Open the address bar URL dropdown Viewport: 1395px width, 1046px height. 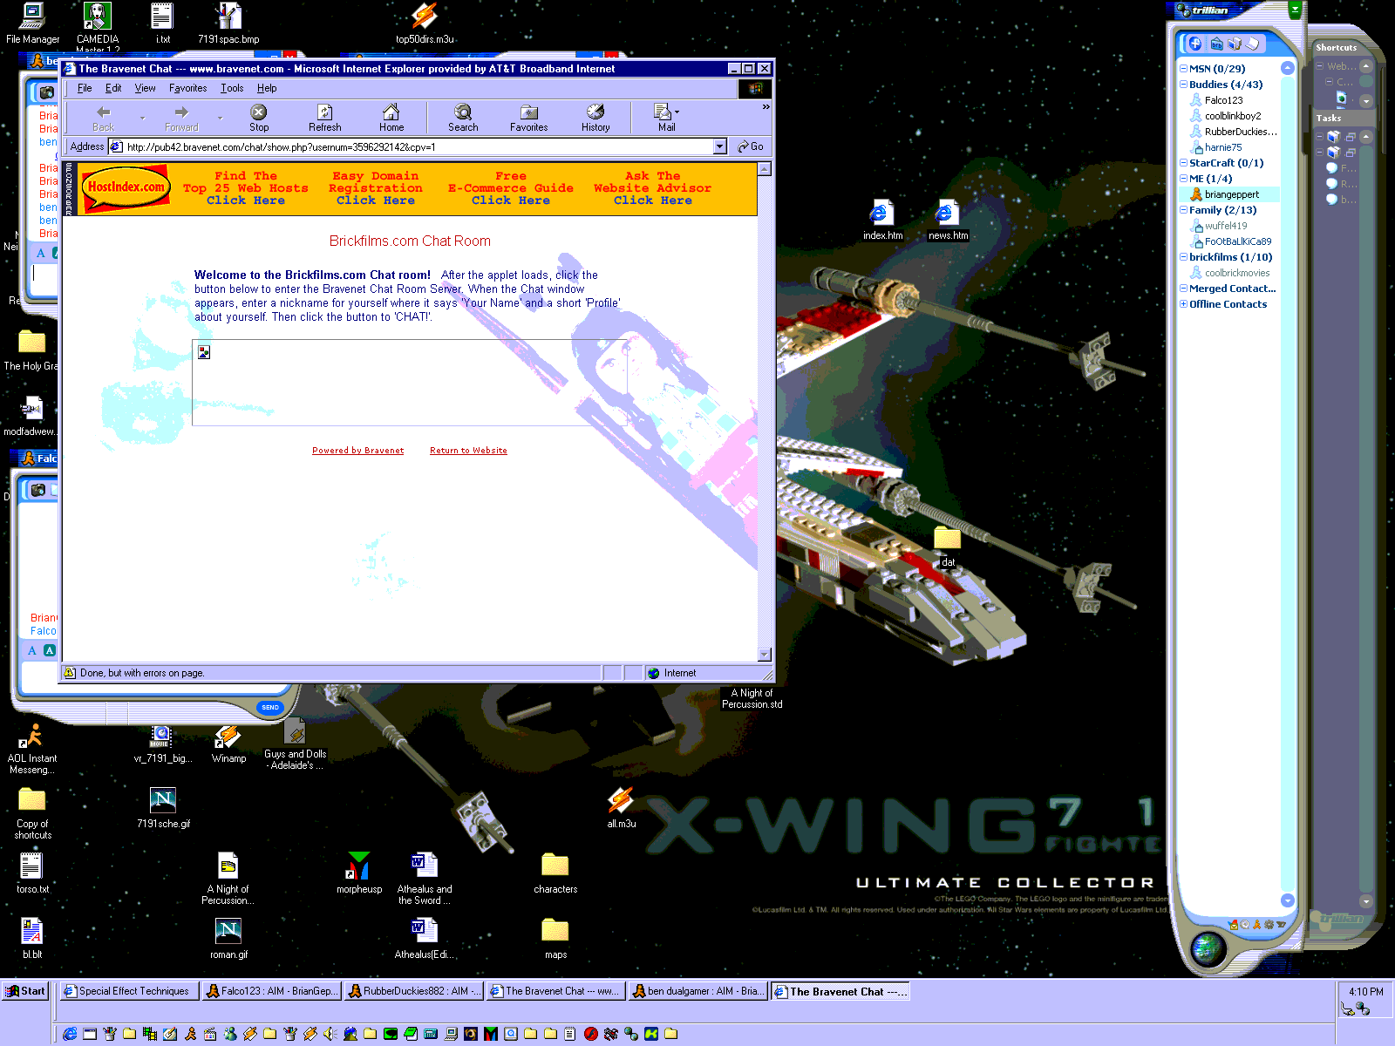720,146
